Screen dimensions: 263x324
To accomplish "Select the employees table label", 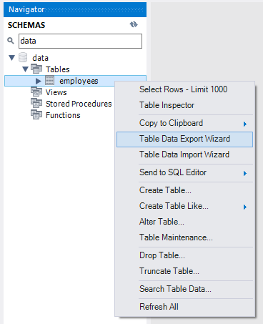I will (x=79, y=81).
